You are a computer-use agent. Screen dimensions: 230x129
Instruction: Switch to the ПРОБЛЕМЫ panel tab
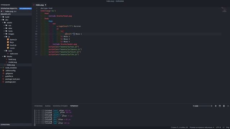[38, 106]
